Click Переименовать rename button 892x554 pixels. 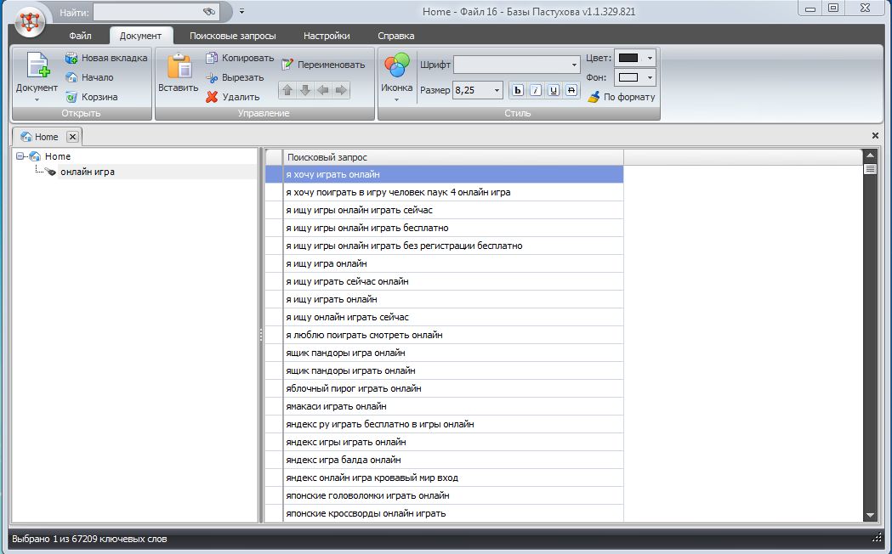point(324,65)
